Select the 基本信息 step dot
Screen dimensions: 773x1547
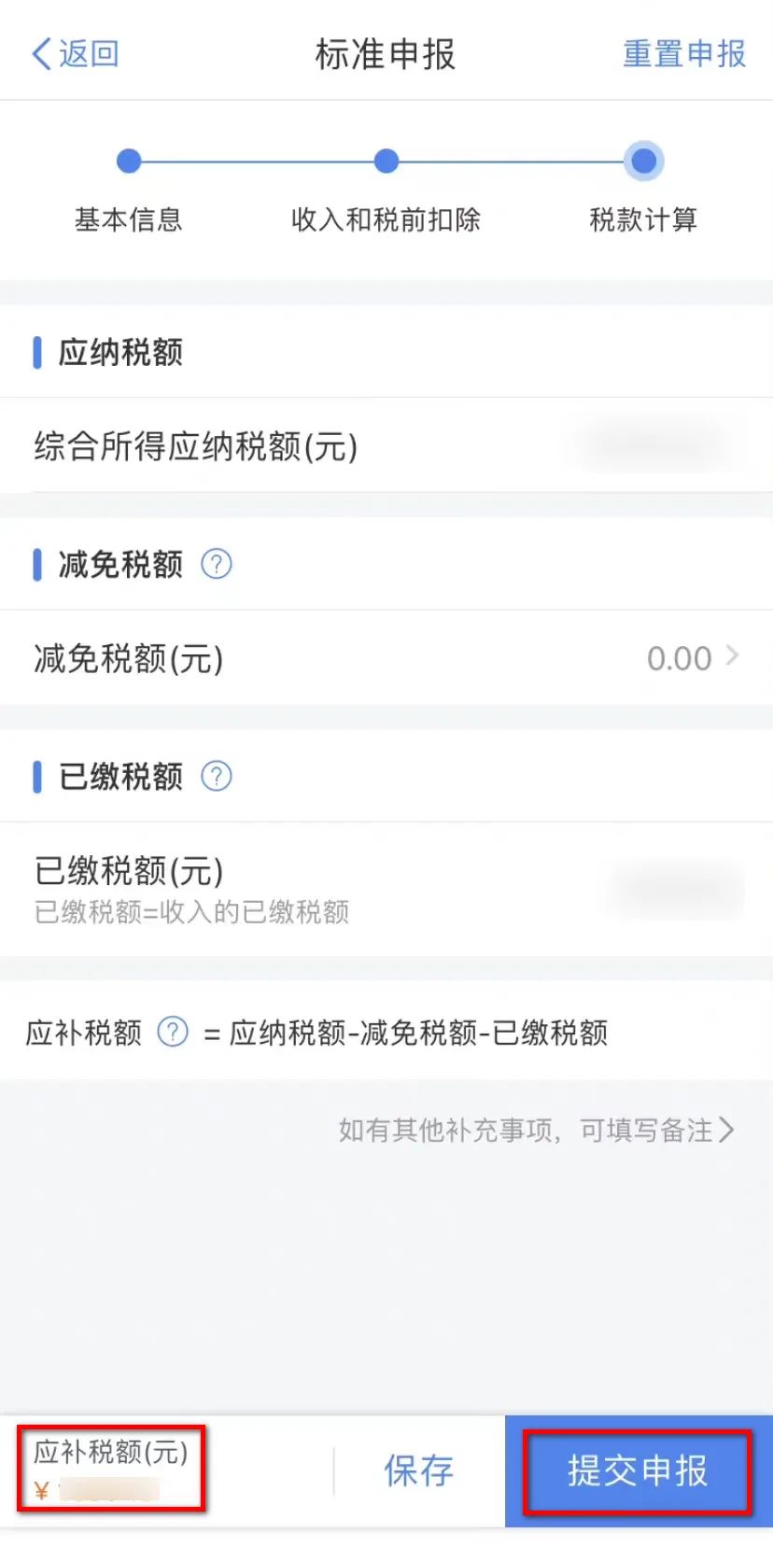[129, 162]
